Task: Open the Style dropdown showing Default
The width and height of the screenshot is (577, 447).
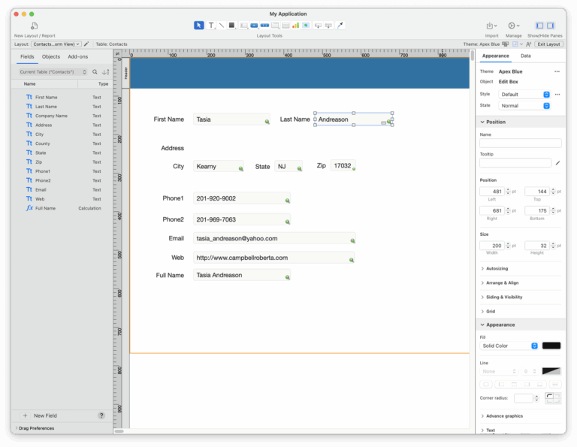Action: (525, 95)
